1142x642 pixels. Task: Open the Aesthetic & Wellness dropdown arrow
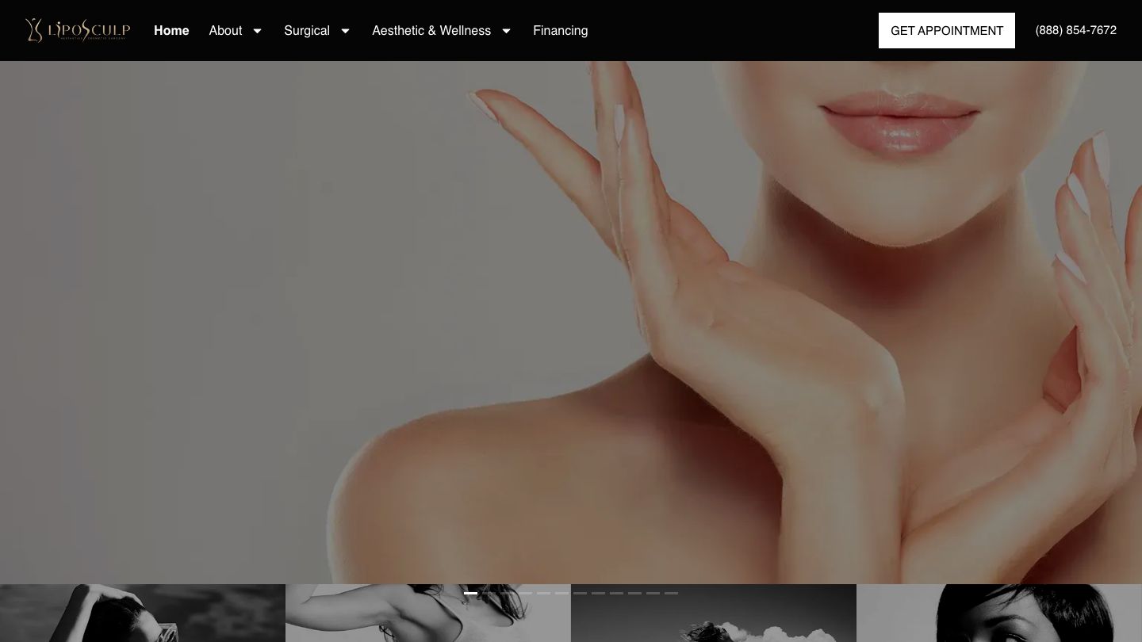coord(506,31)
